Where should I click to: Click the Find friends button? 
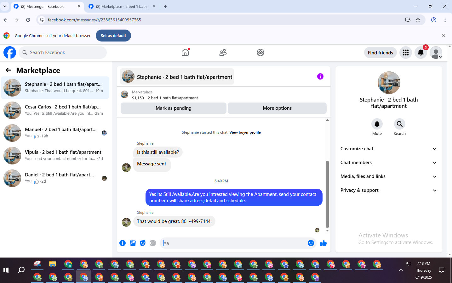(x=380, y=53)
